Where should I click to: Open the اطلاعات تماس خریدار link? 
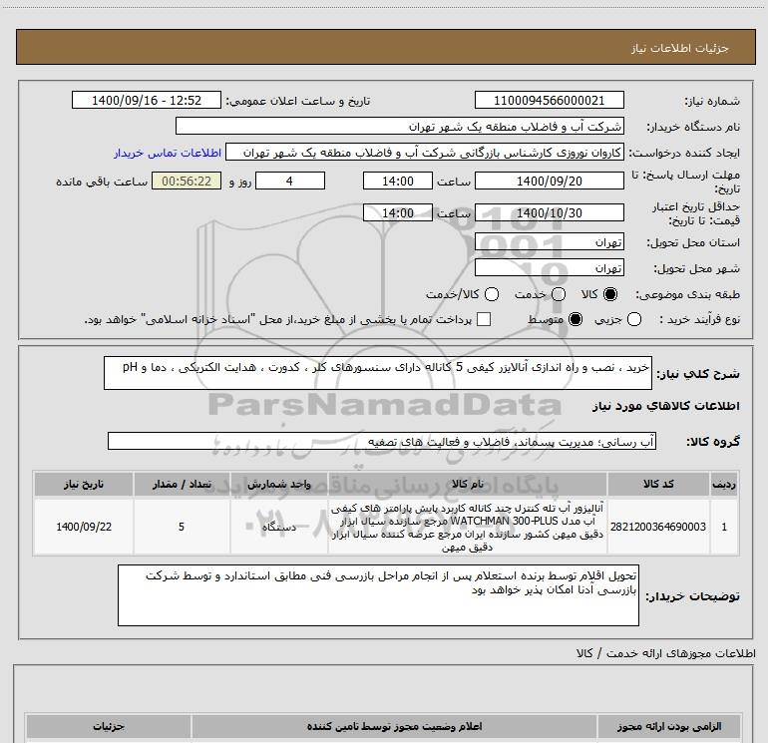coord(168,153)
